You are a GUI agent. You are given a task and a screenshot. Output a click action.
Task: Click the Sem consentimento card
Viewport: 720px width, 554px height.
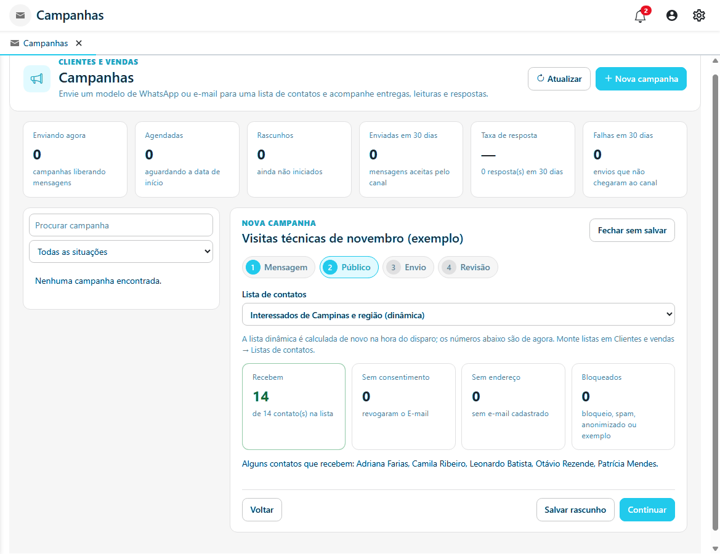pos(403,406)
